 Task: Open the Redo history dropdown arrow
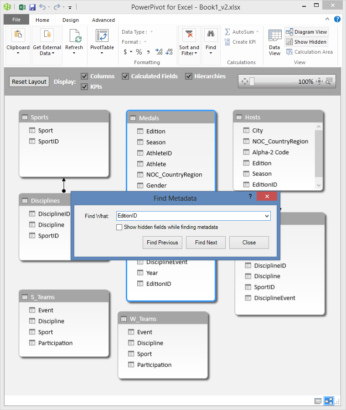(x=63, y=7)
